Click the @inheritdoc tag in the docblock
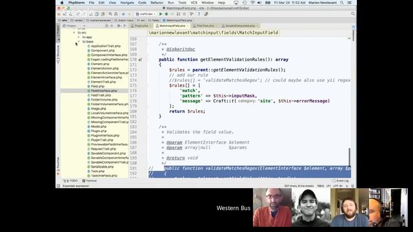 click(x=181, y=49)
